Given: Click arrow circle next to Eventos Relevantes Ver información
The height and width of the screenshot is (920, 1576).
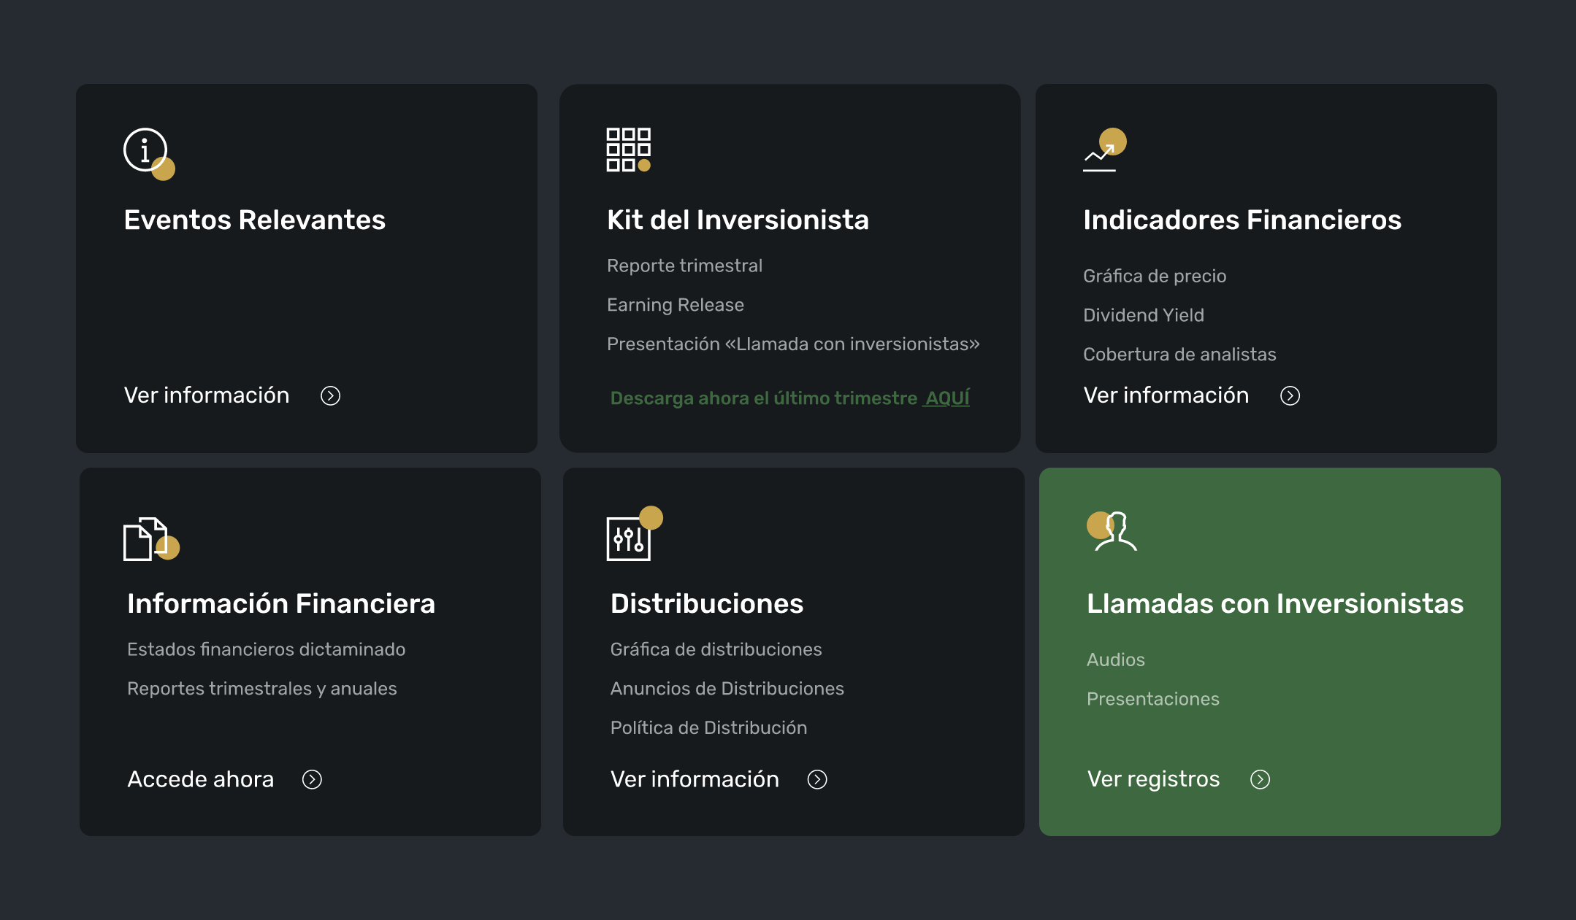Looking at the screenshot, I should (x=330, y=395).
